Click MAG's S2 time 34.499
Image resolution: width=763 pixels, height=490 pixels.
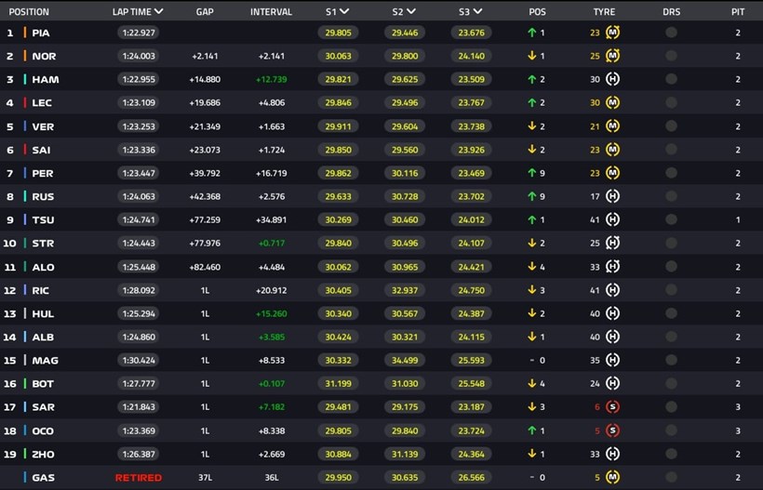(405, 360)
